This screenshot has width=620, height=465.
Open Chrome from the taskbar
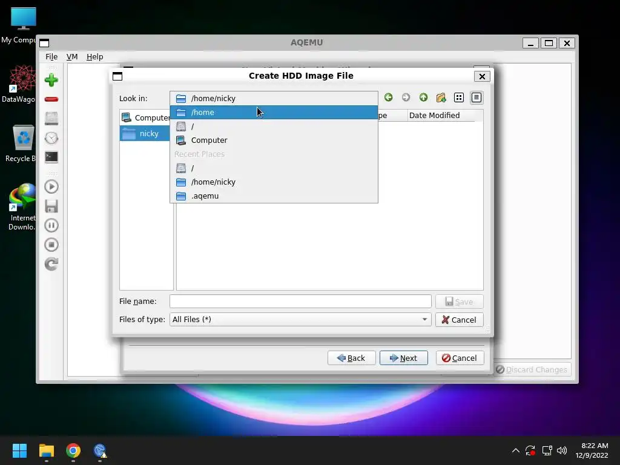click(x=73, y=450)
